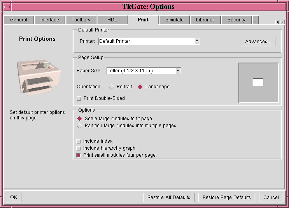
Task: Select Portrait orientation
Action: (x=112, y=87)
